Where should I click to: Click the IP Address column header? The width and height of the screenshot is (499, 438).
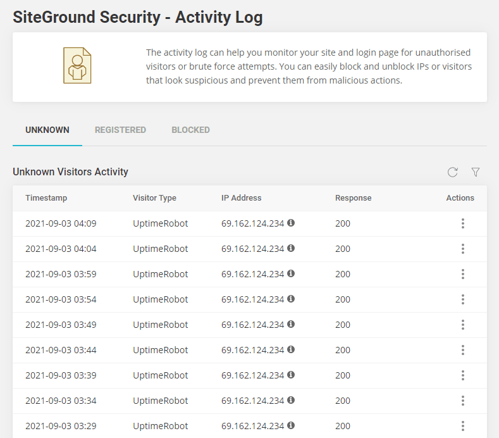pyautogui.click(x=241, y=198)
